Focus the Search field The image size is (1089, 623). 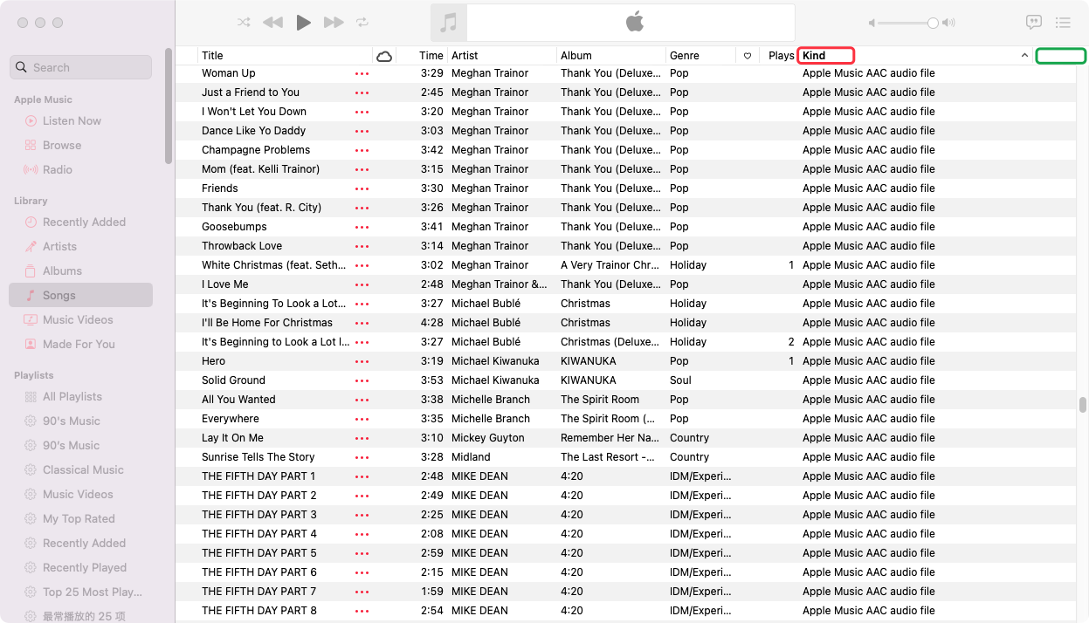80,67
